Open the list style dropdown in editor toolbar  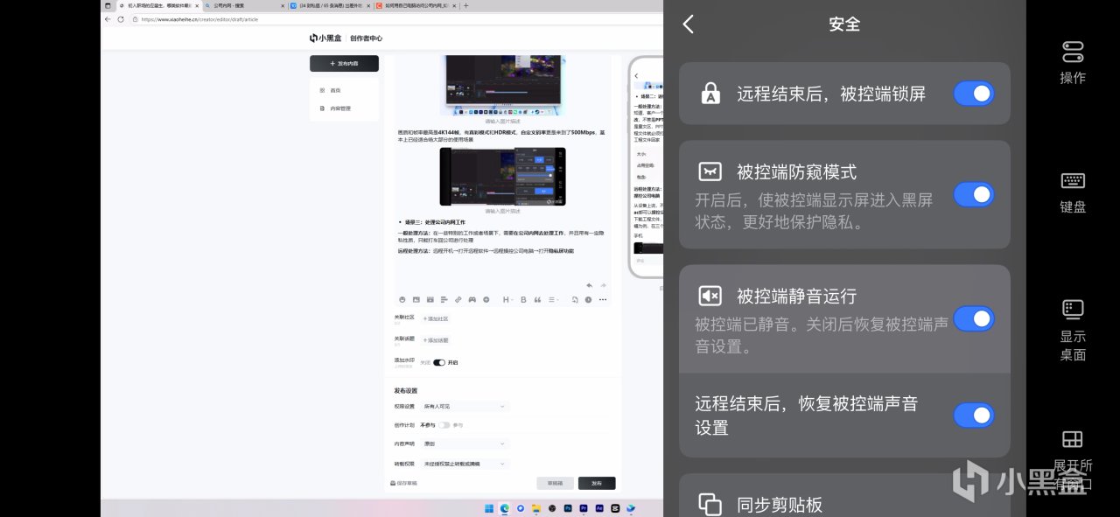553,299
